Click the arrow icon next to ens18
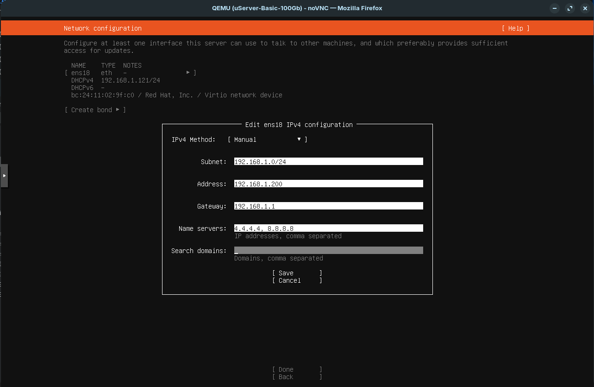 (x=188, y=73)
